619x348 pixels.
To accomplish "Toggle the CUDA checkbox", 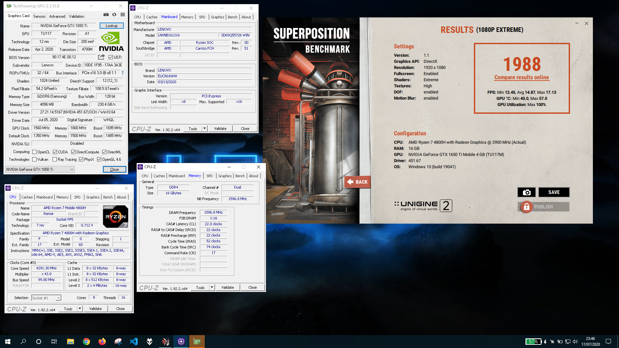I will (x=55, y=152).
